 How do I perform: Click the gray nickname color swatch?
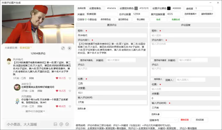pyautogui.click(x=136, y=8)
